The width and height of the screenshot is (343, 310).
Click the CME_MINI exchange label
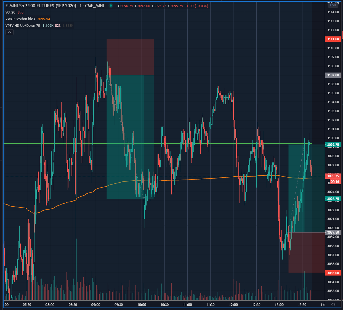(95, 6)
